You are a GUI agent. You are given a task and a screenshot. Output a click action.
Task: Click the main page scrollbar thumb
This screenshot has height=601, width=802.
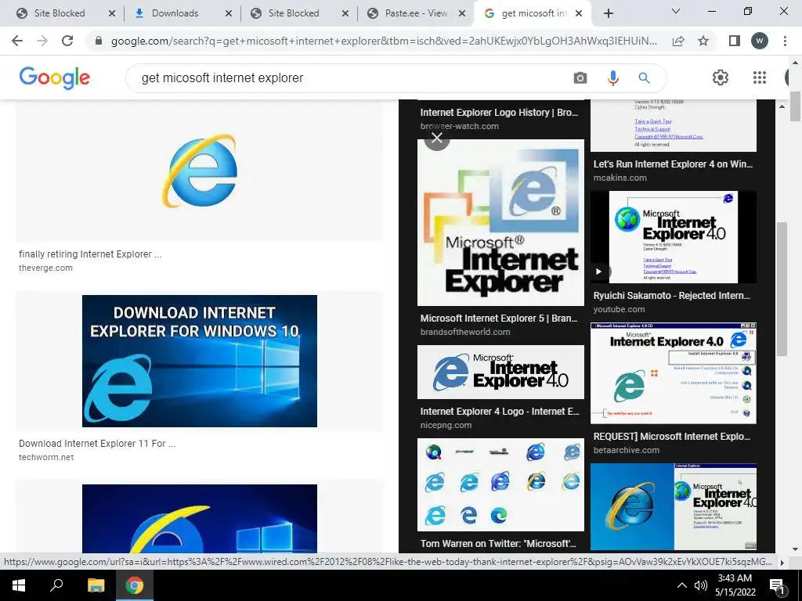pos(795,106)
